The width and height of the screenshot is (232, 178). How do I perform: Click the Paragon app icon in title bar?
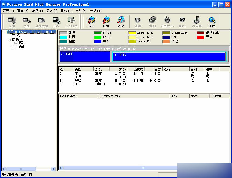coord(4,4)
